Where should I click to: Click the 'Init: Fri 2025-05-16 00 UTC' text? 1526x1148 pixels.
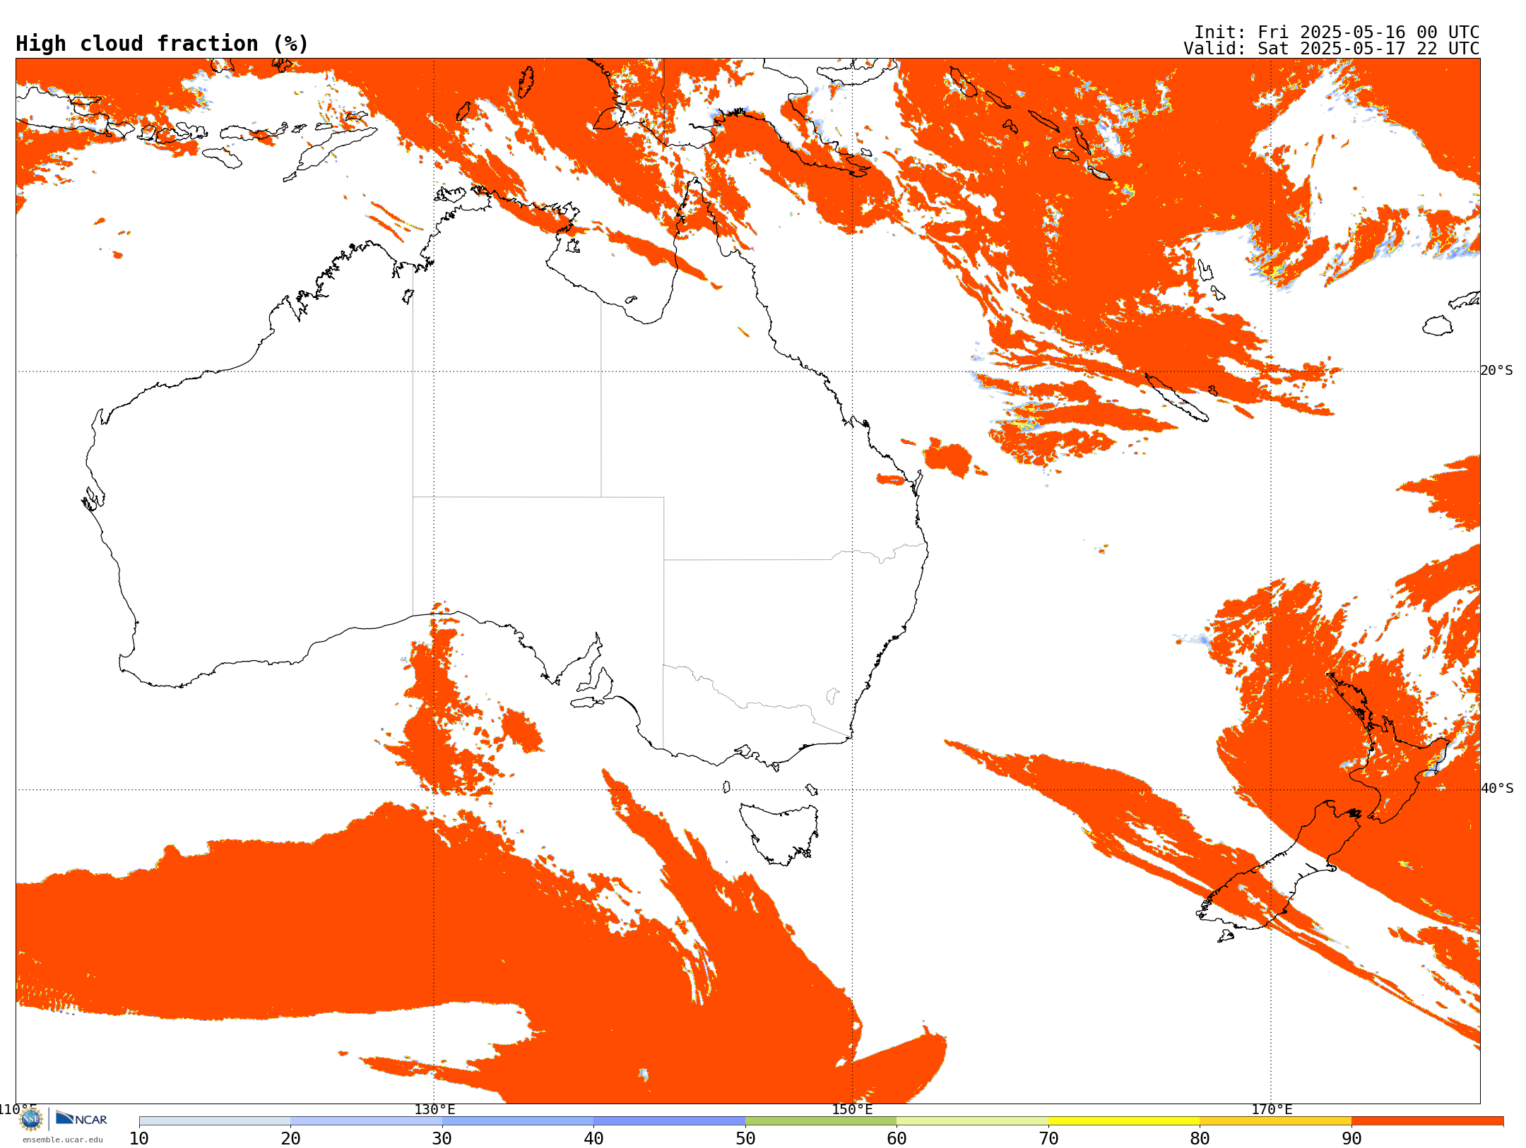[1337, 32]
